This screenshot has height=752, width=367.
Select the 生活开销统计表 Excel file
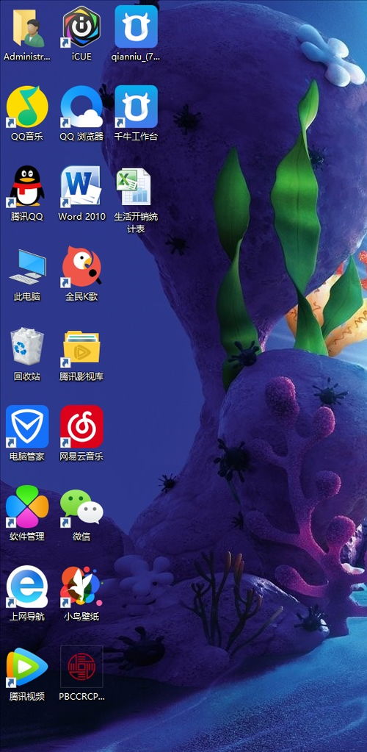point(134,187)
